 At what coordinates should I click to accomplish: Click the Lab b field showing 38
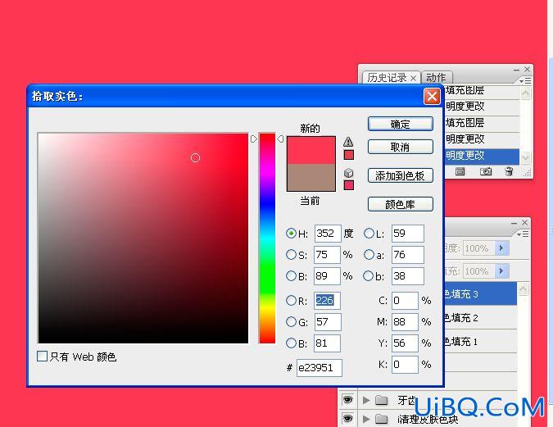tap(408, 276)
